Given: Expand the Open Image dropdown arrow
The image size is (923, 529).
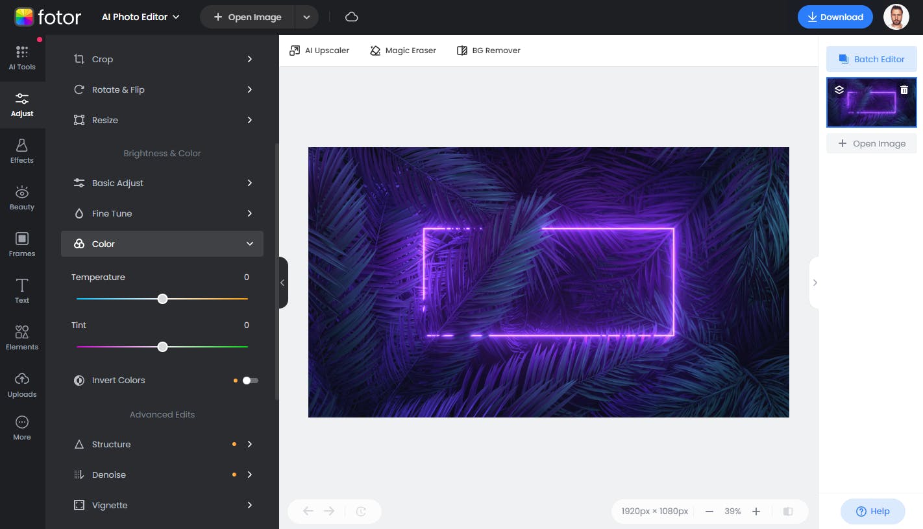Looking at the screenshot, I should pyautogui.click(x=306, y=18).
